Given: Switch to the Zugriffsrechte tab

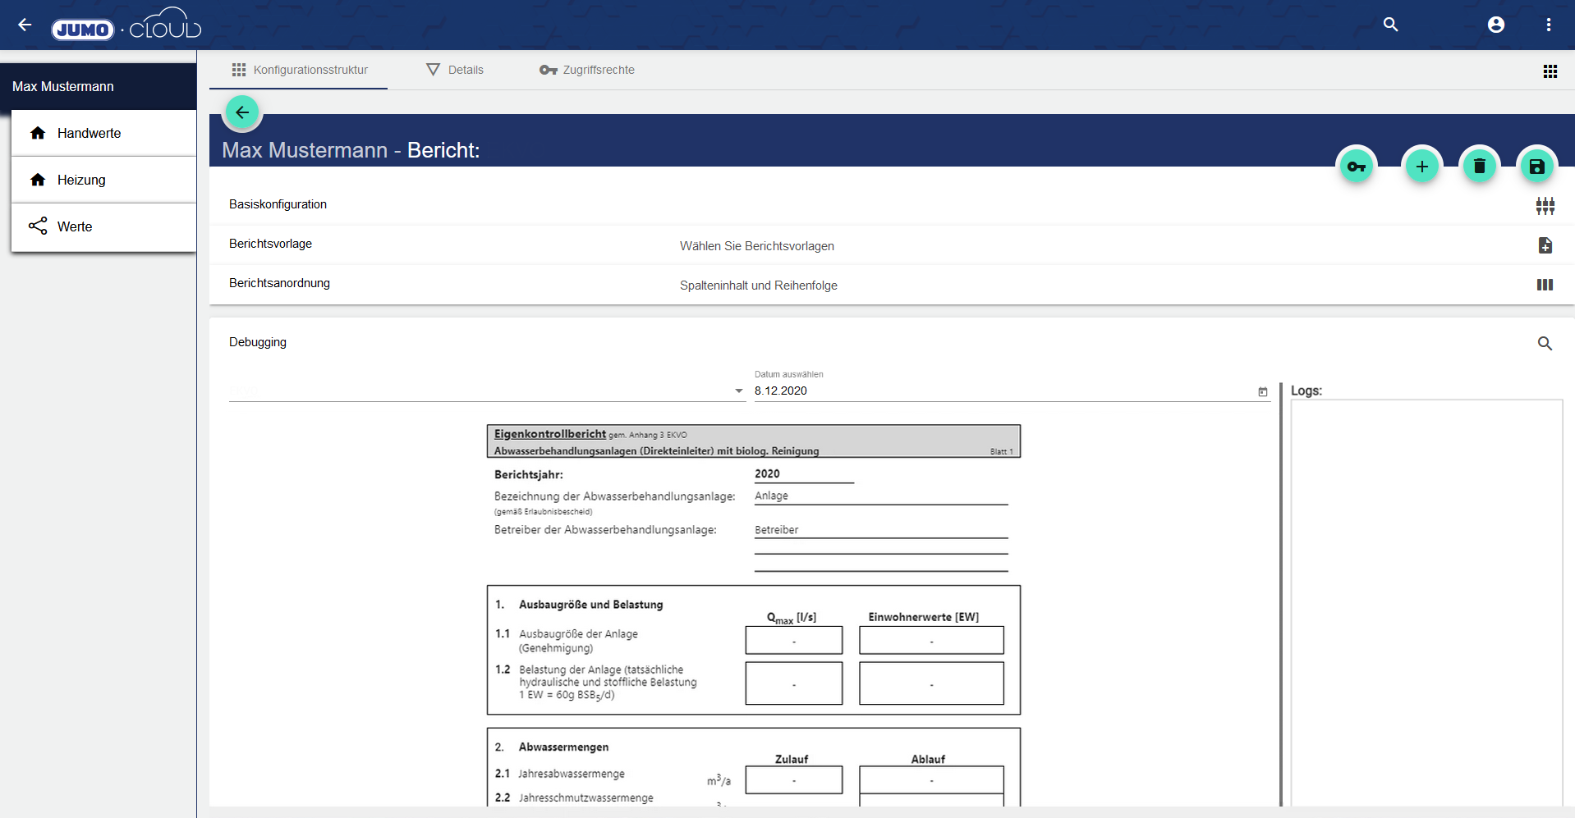Looking at the screenshot, I should (x=587, y=70).
